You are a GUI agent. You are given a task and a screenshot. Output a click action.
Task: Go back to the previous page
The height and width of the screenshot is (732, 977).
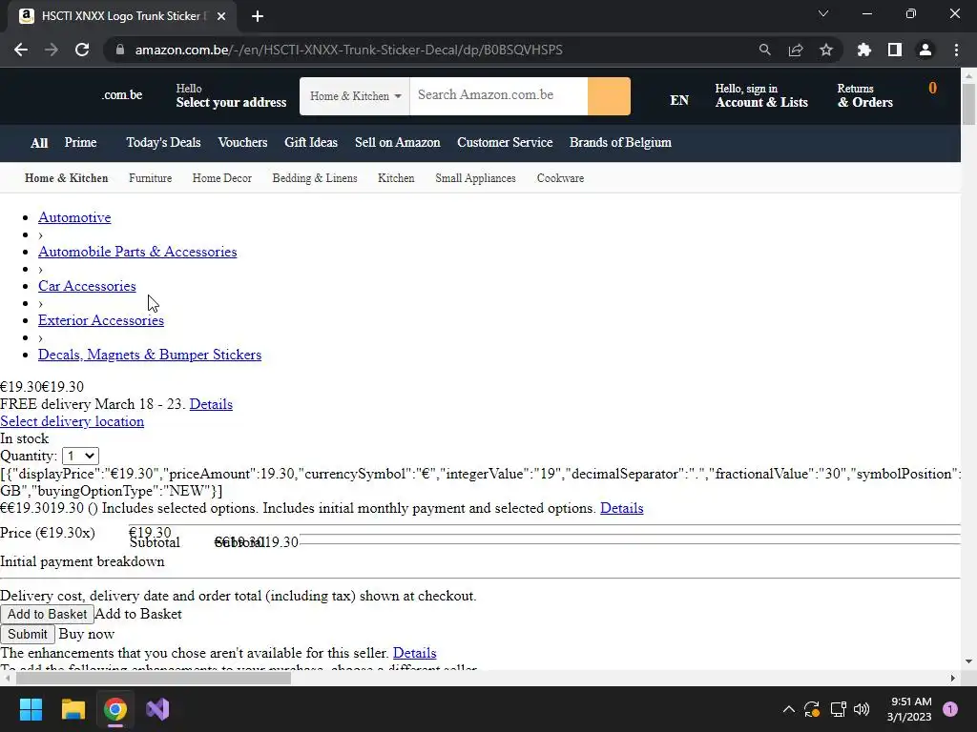point(21,50)
